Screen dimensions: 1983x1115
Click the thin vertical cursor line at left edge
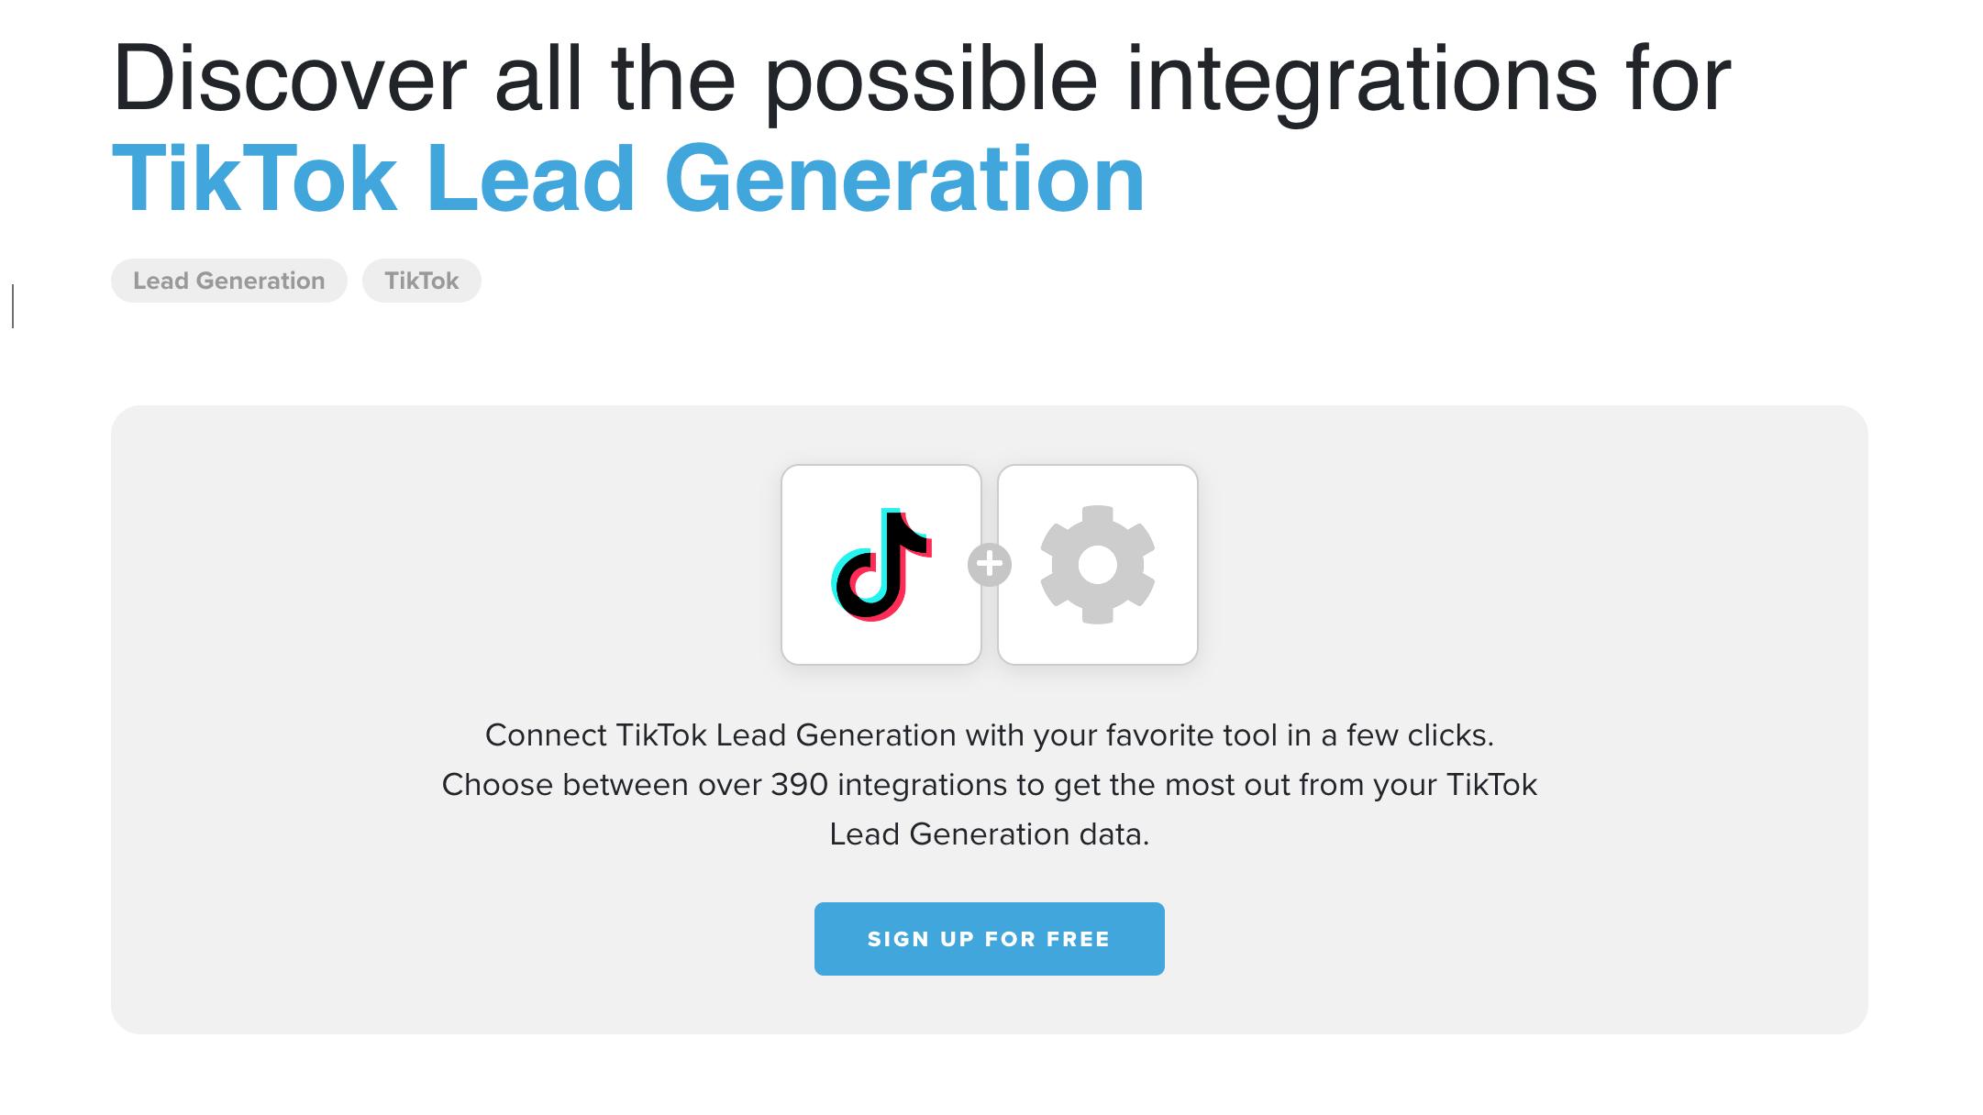[x=13, y=306]
